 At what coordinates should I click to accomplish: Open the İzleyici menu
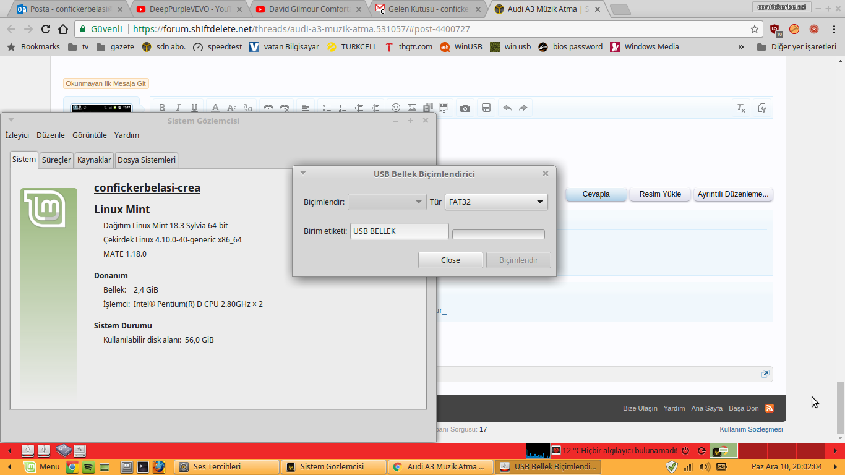[17, 135]
